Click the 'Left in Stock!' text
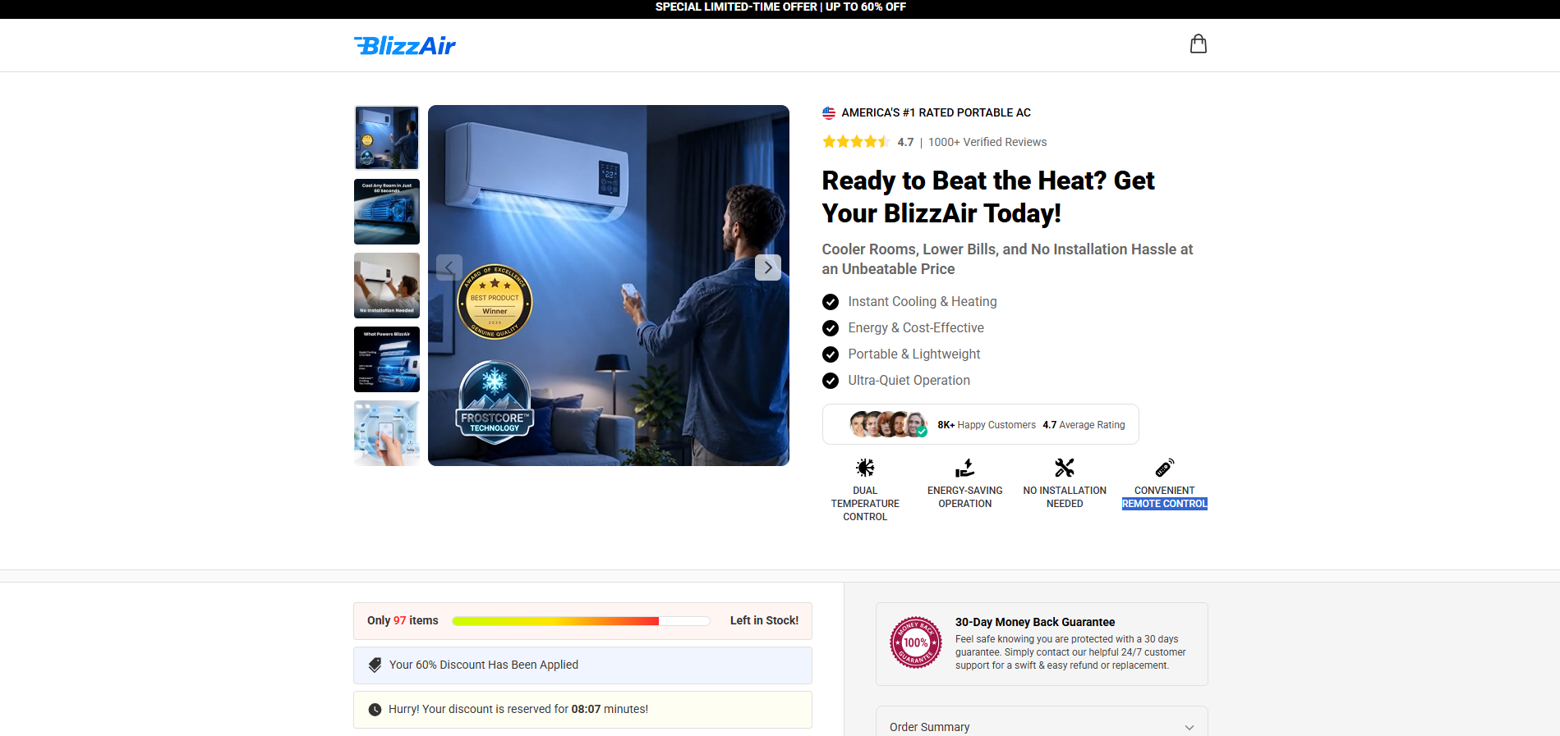 click(764, 621)
